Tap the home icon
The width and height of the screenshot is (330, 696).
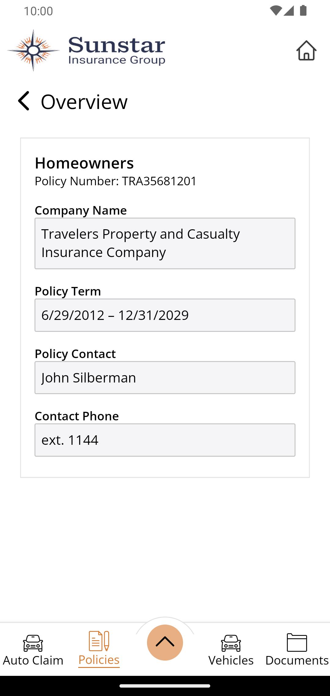306,51
